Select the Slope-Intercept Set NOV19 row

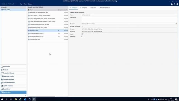click(x=48, y=34)
